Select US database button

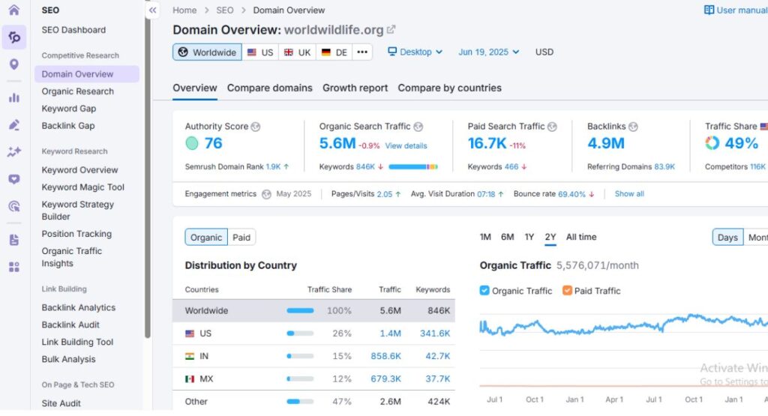click(x=260, y=52)
